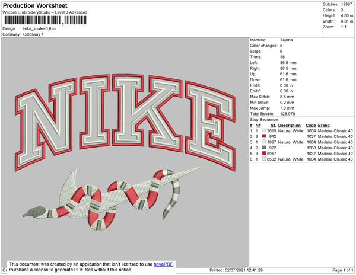The height and width of the screenshot is (275, 356).
Task: Click the red swatch beside stitch count 6957
Action: (x=264, y=153)
